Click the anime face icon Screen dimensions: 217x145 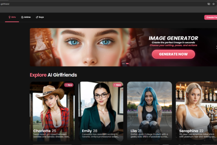coord(22,17)
